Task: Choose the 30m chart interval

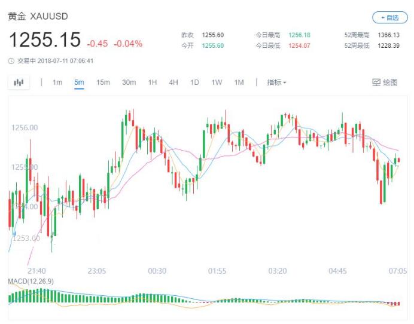Action: click(129, 82)
